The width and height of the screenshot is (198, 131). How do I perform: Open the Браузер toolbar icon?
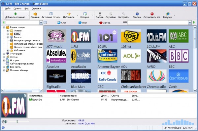tap(168, 14)
